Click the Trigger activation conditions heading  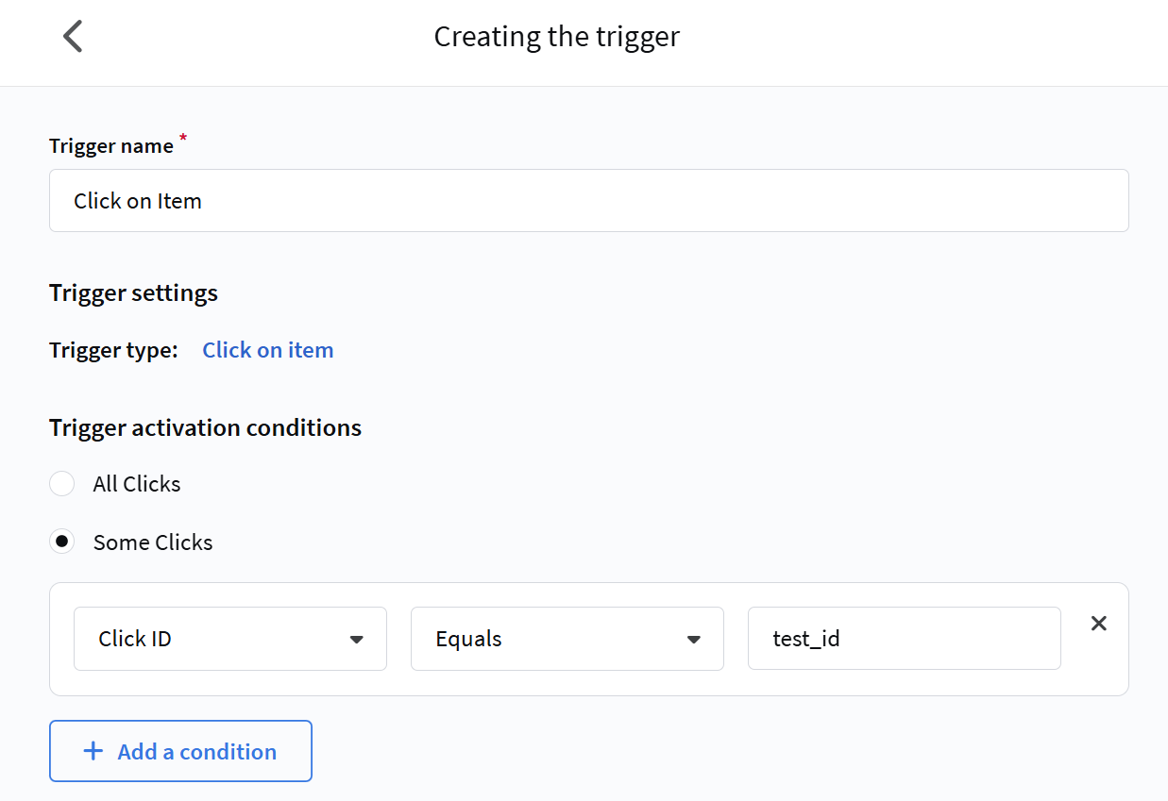pos(205,428)
